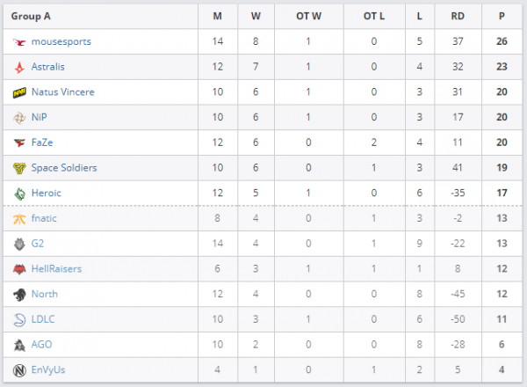Open the North team link
Viewport: 527px width, 387px height.
tap(44, 294)
